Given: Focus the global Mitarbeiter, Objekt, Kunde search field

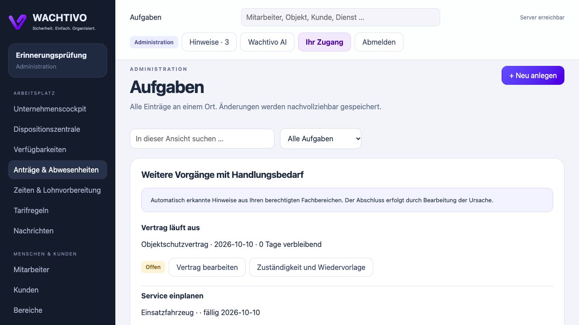Looking at the screenshot, I should [340, 17].
